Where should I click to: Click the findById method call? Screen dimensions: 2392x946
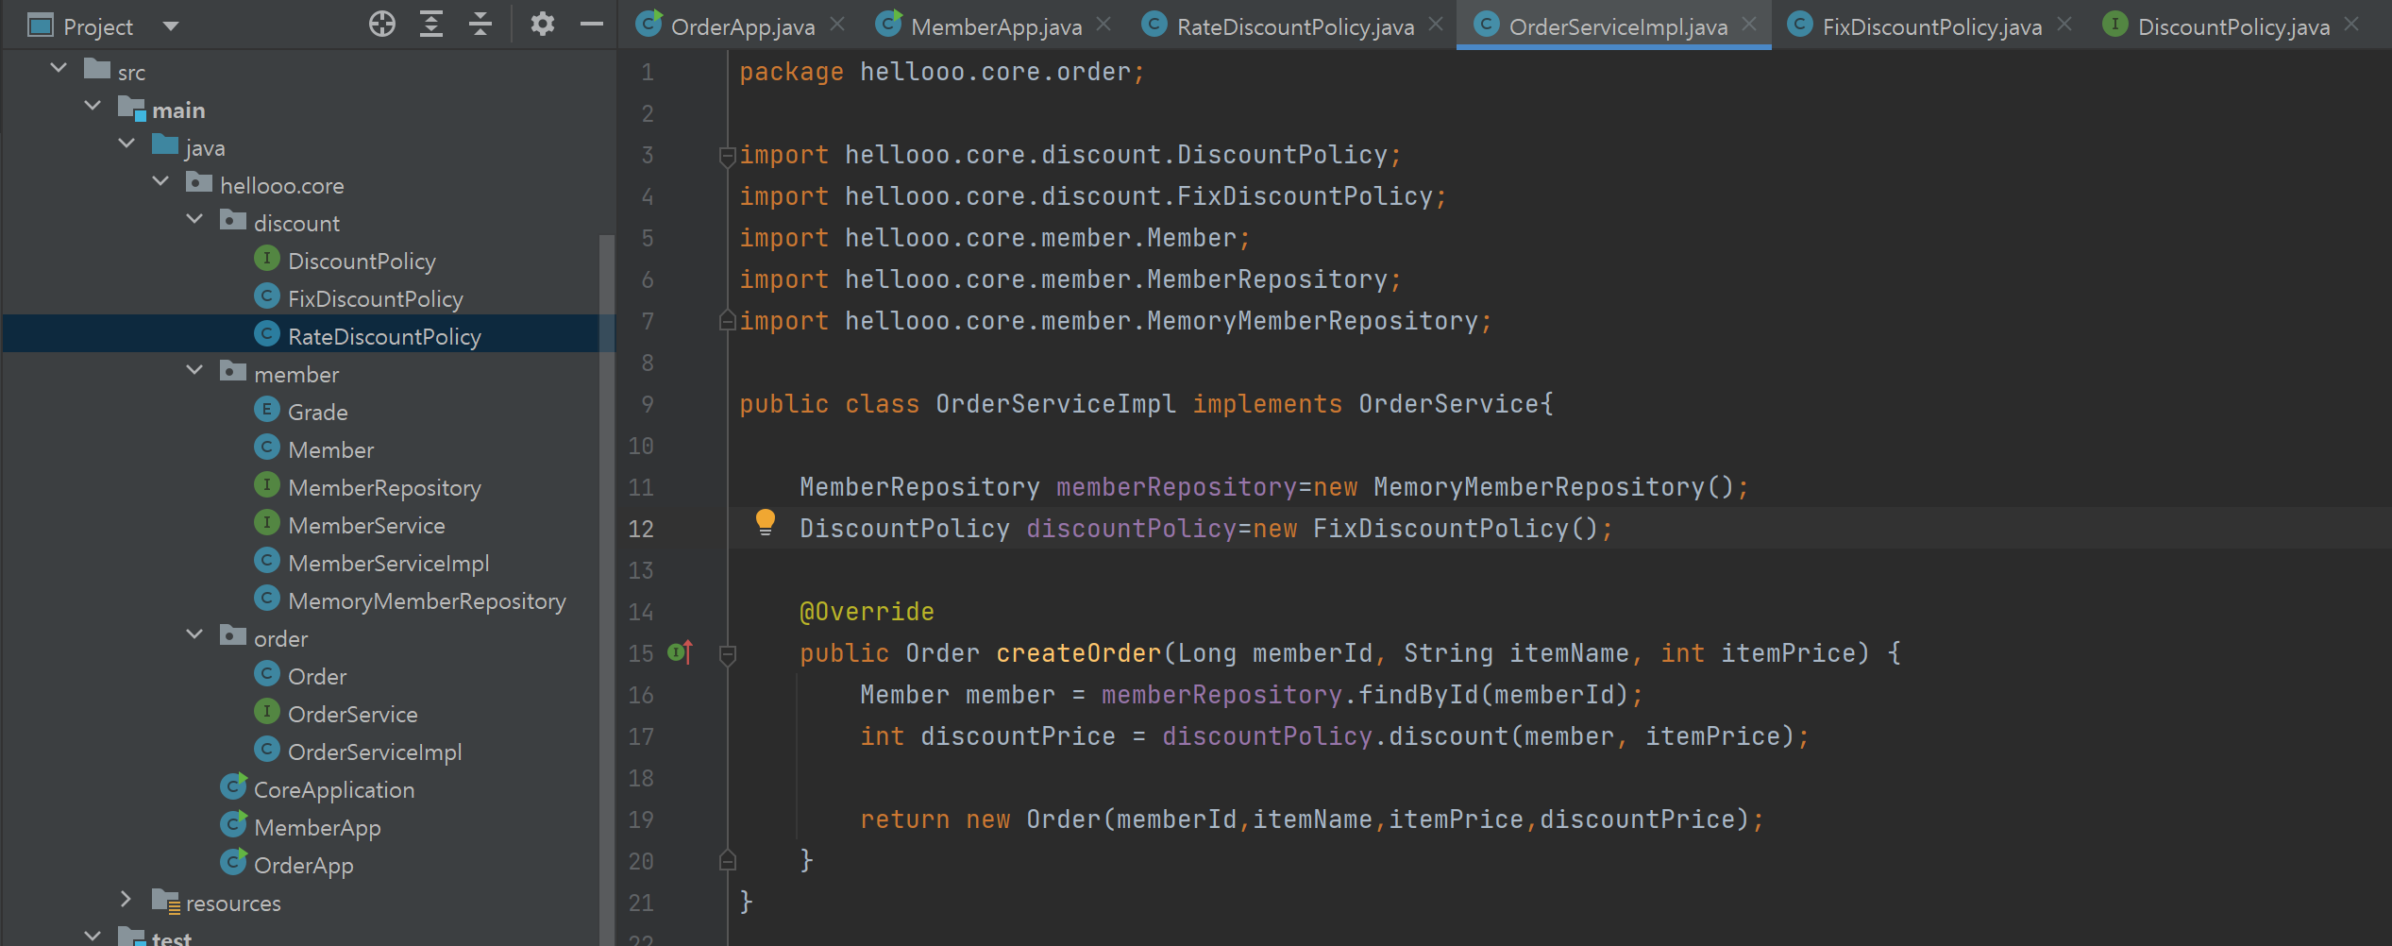coord(1418,695)
